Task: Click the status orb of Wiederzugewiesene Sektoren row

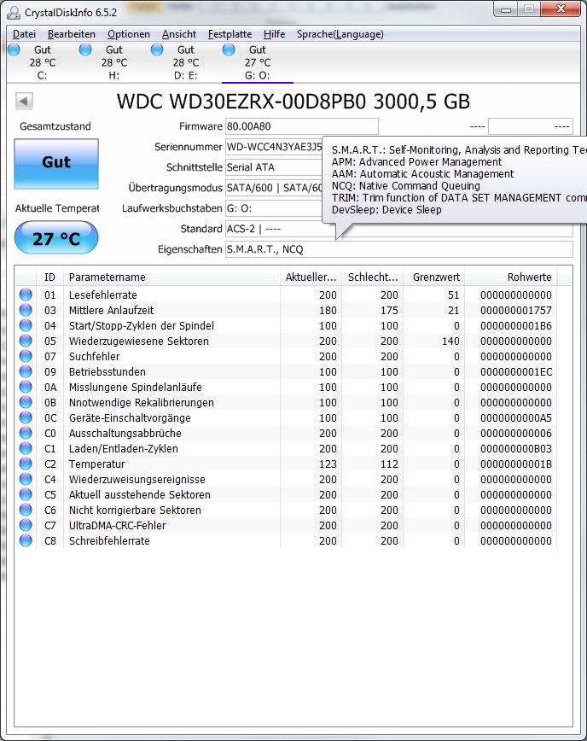Action: tap(26, 341)
